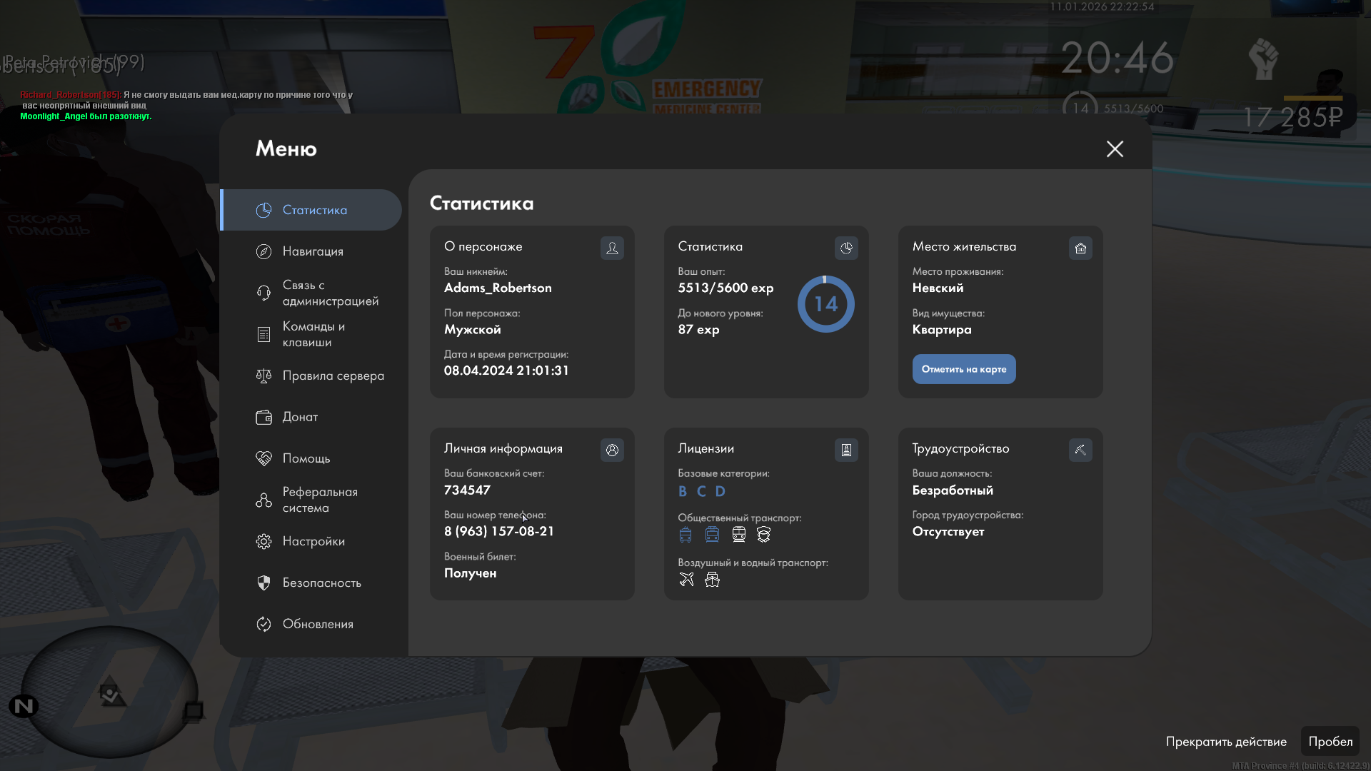
Task: Click the first bus transport license icon
Action: [x=685, y=535]
